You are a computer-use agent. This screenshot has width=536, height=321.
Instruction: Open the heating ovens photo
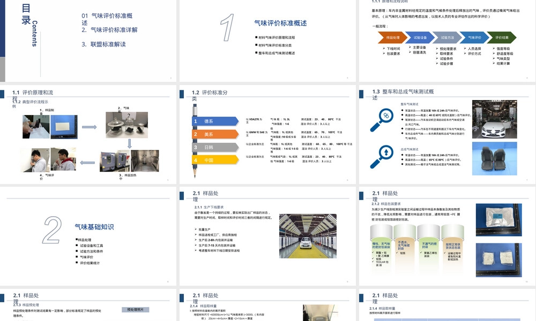pyautogui.click(x=115, y=161)
